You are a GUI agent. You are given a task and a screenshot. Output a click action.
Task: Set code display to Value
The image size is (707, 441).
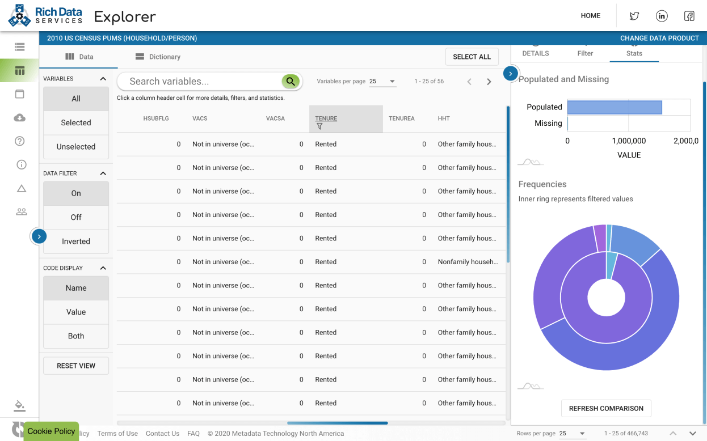[76, 312]
